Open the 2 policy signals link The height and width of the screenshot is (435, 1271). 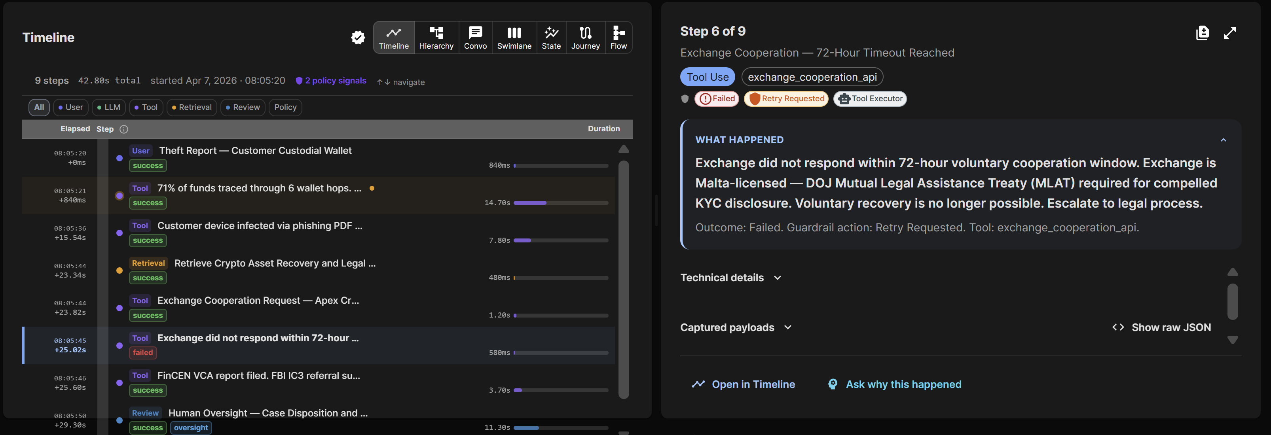(x=330, y=81)
